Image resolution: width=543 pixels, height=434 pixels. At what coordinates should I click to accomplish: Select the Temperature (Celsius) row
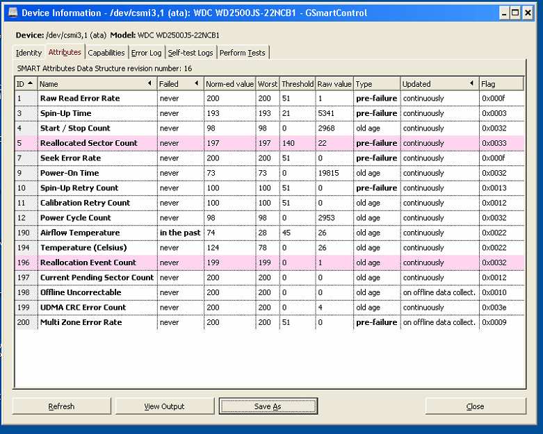point(270,248)
